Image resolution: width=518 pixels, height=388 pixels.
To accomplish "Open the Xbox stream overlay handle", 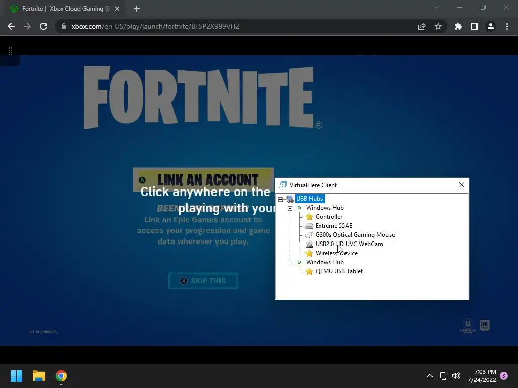I will point(10,51).
